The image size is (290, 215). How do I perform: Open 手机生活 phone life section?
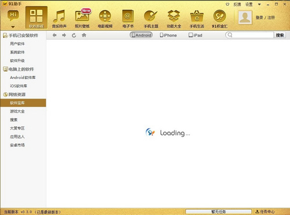click(x=197, y=19)
